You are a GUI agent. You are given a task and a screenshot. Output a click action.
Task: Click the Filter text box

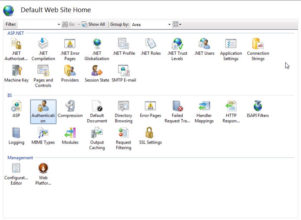coord(38,25)
